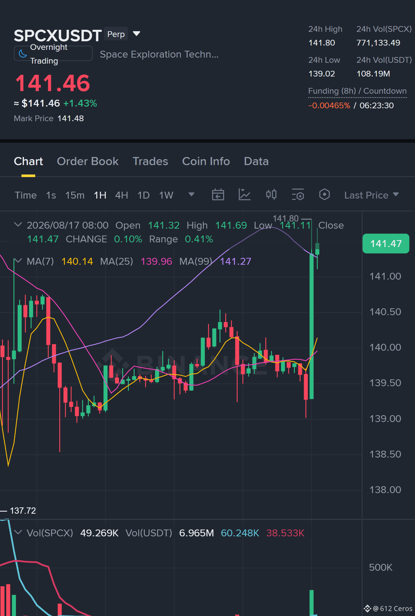Open the Coin Info tab
This screenshot has width=415, height=616.
click(x=206, y=161)
